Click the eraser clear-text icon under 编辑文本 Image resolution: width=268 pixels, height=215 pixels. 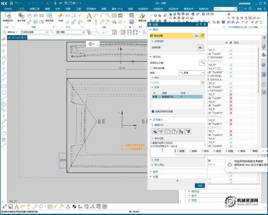tap(155, 131)
